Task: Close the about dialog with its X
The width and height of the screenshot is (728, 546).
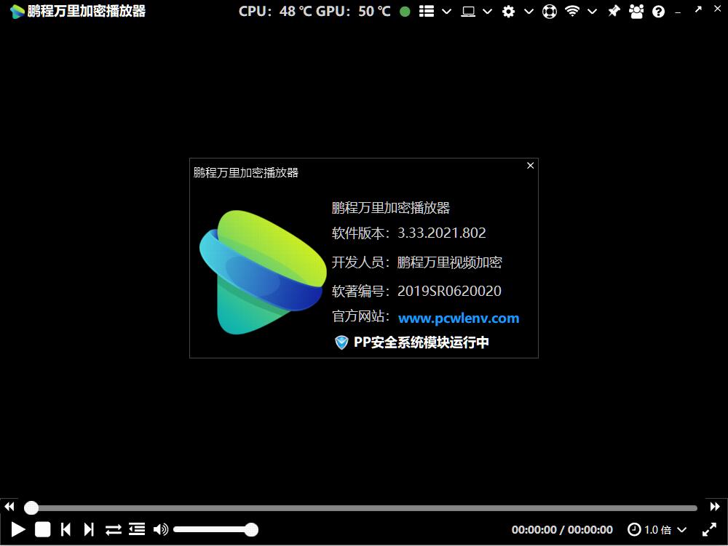Action: coord(530,166)
